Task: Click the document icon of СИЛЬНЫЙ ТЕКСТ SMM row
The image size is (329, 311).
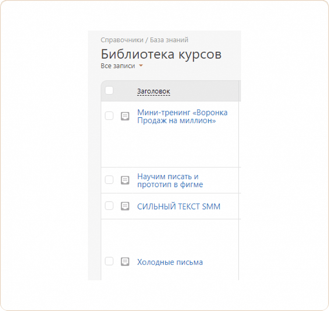Action: 125,206
